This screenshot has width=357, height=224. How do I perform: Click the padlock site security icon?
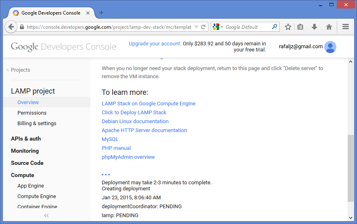pyautogui.click(x=22, y=27)
